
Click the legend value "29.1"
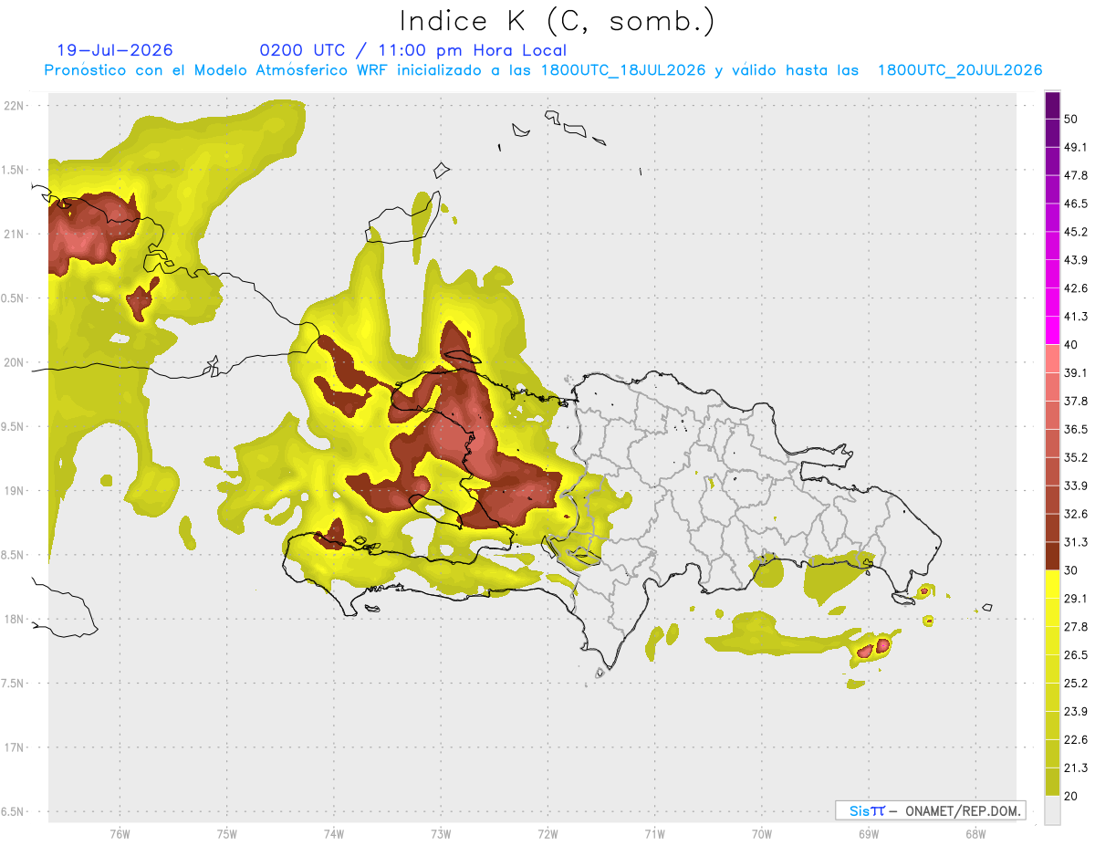click(1076, 599)
